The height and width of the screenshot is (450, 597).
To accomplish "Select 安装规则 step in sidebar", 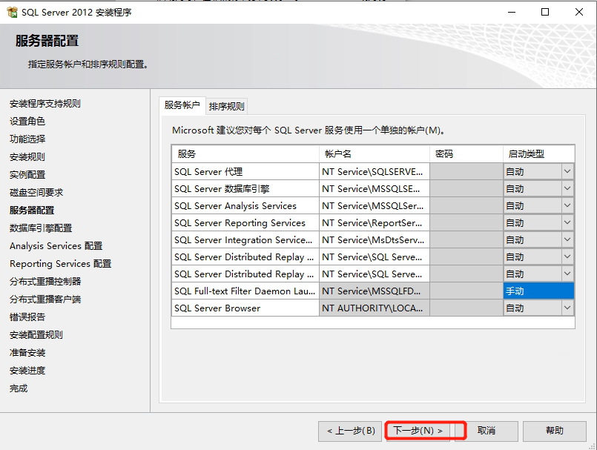I will (x=27, y=157).
